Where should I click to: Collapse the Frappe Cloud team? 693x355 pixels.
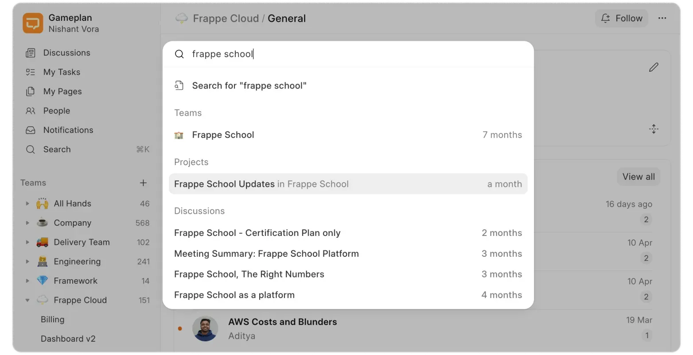(x=27, y=300)
